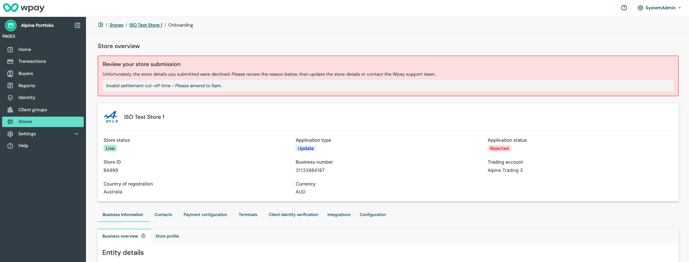Viewport: 689px width, 262px height.
Task: Click the Alpine Portfolio store badge icon
Action: (x=11, y=25)
